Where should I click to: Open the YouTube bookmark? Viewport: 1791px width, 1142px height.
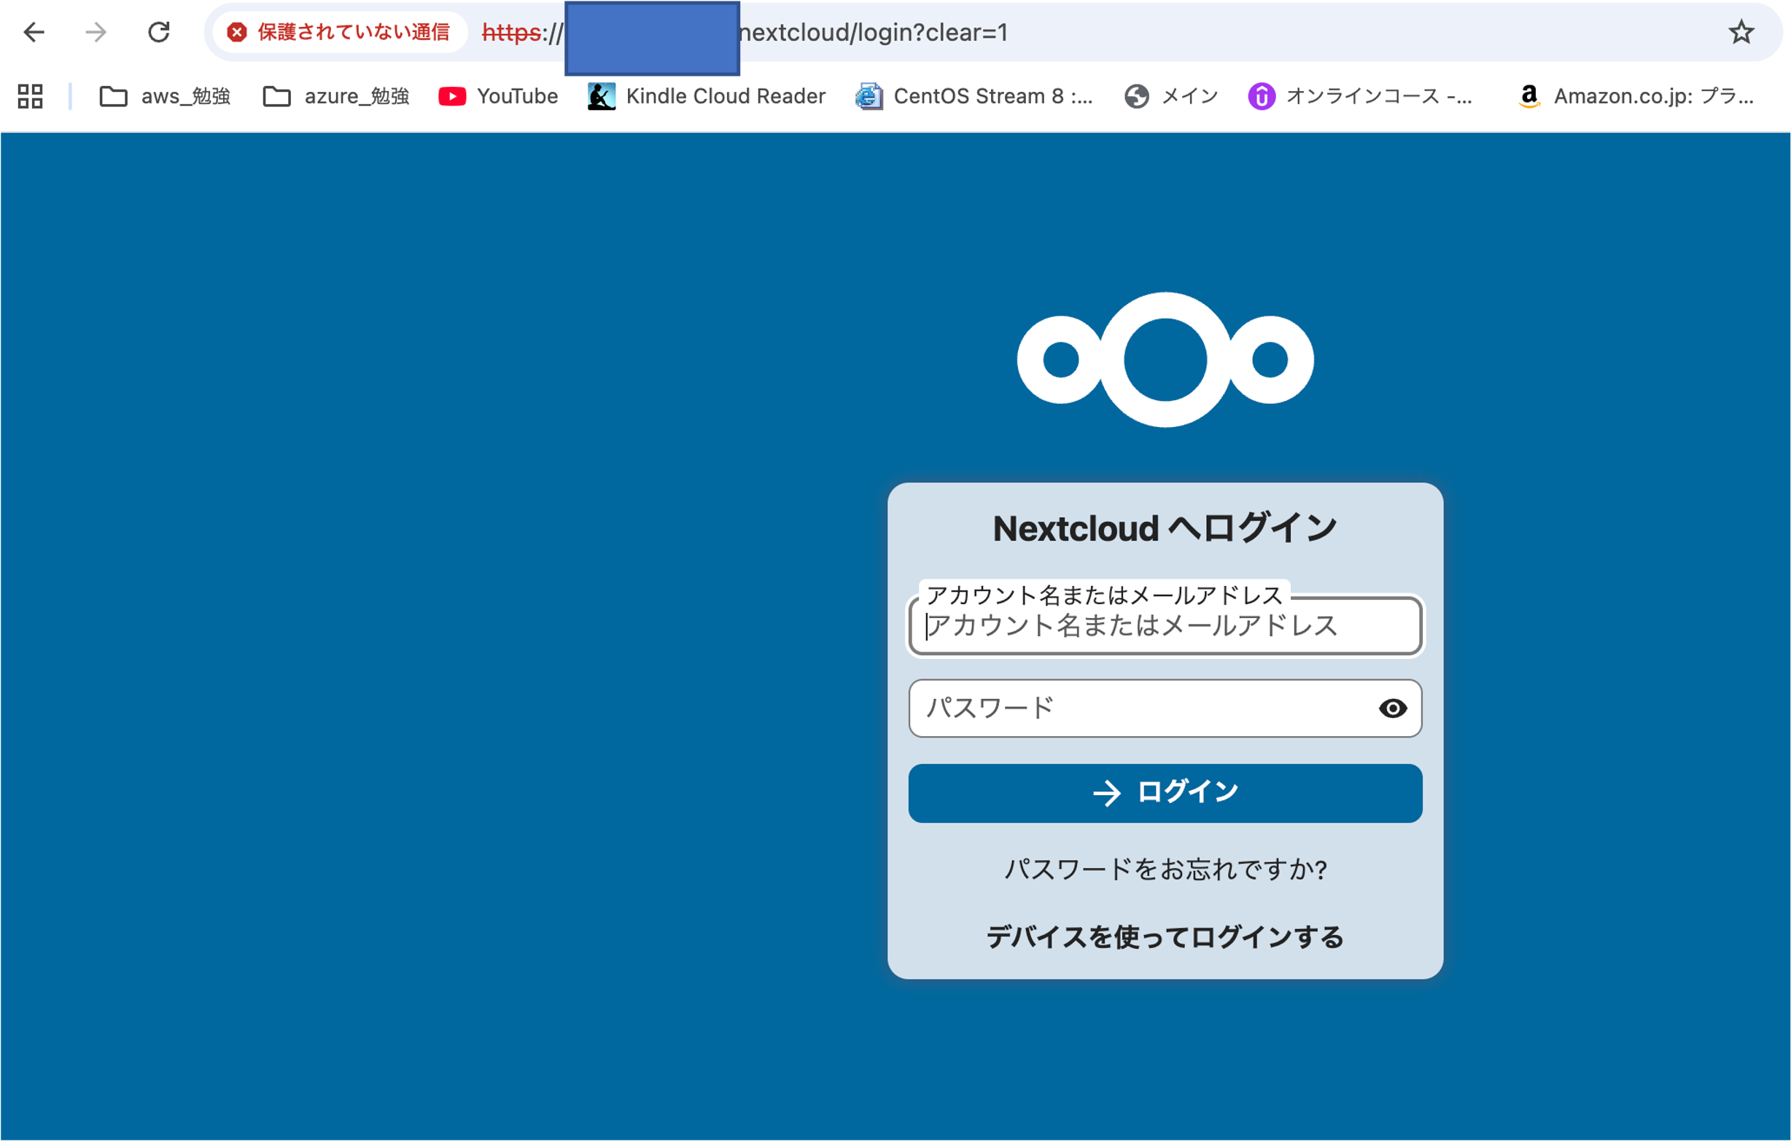tap(497, 96)
